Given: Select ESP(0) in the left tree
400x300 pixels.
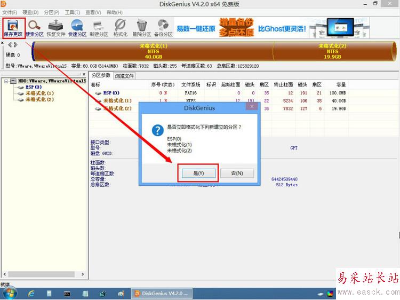Looking at the screenshot, I should coord(34,87).
